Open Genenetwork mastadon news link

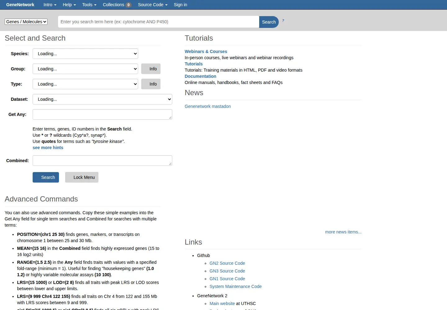[x=208, y=106]
